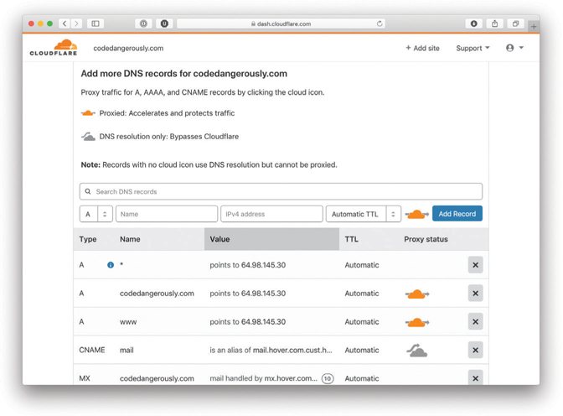Delete the www A record
This screenshot has height=416, width=563.
pyautogui.click(x=475, y=322)
